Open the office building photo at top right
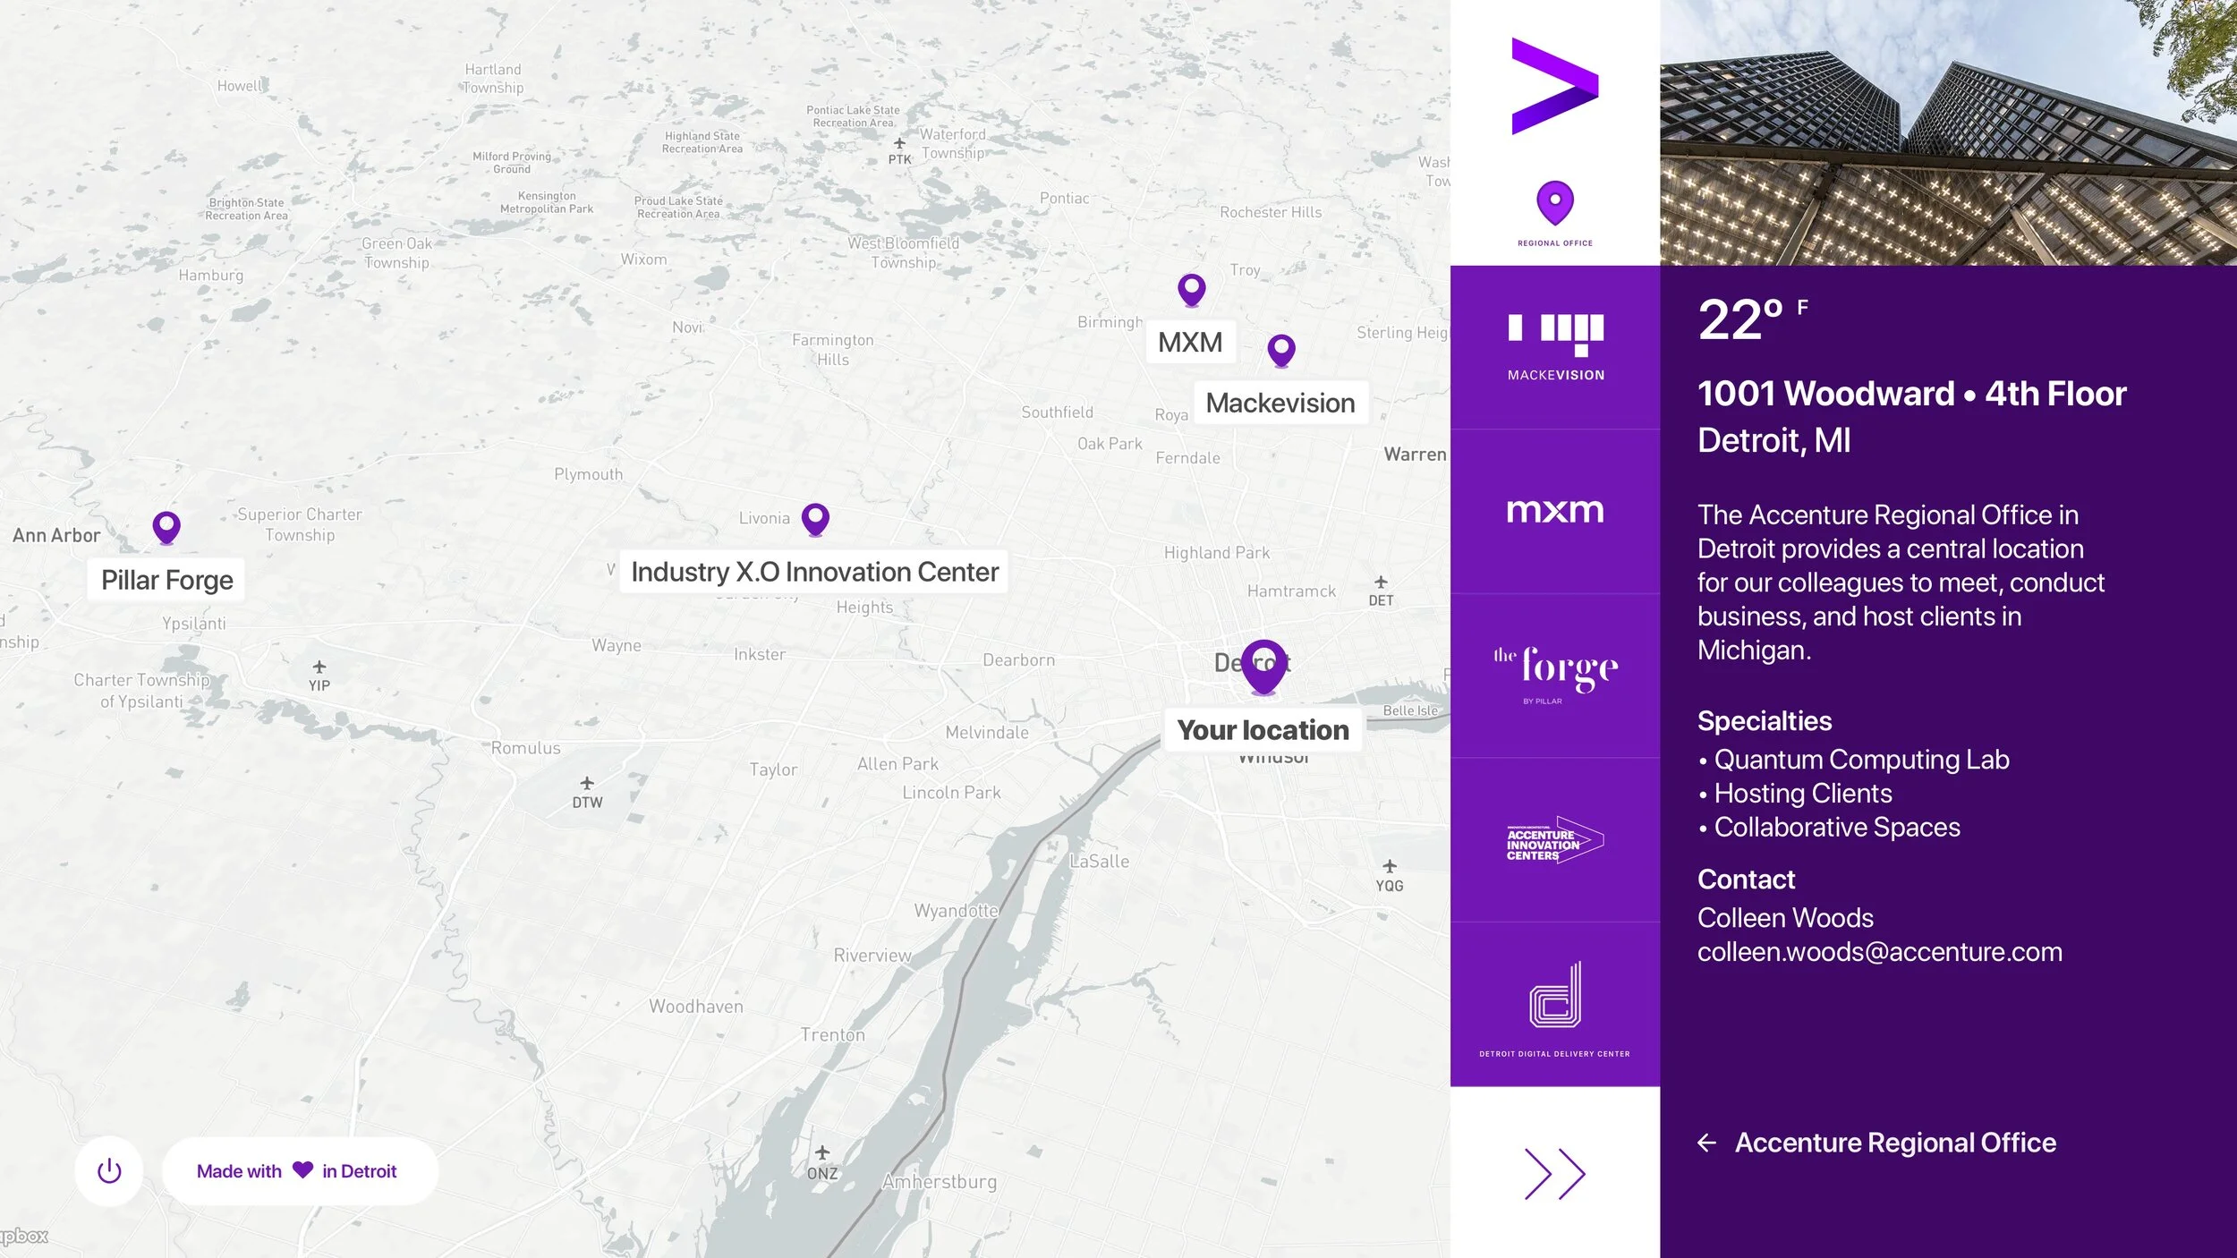Viewport: 2237px width, 1258px height. click(x=1948, y=132)
